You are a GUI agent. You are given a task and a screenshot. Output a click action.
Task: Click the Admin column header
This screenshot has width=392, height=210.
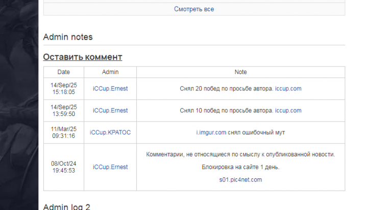point(110,72)
